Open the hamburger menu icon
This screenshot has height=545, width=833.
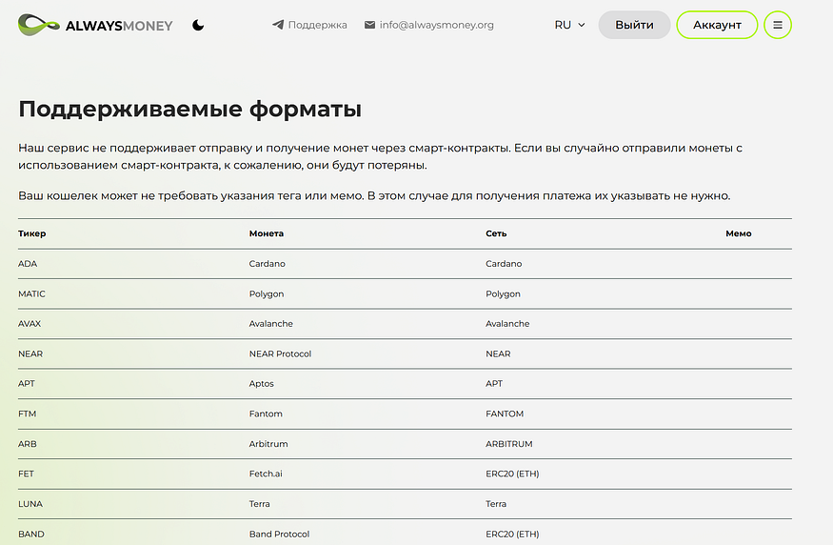coord(778,25)
